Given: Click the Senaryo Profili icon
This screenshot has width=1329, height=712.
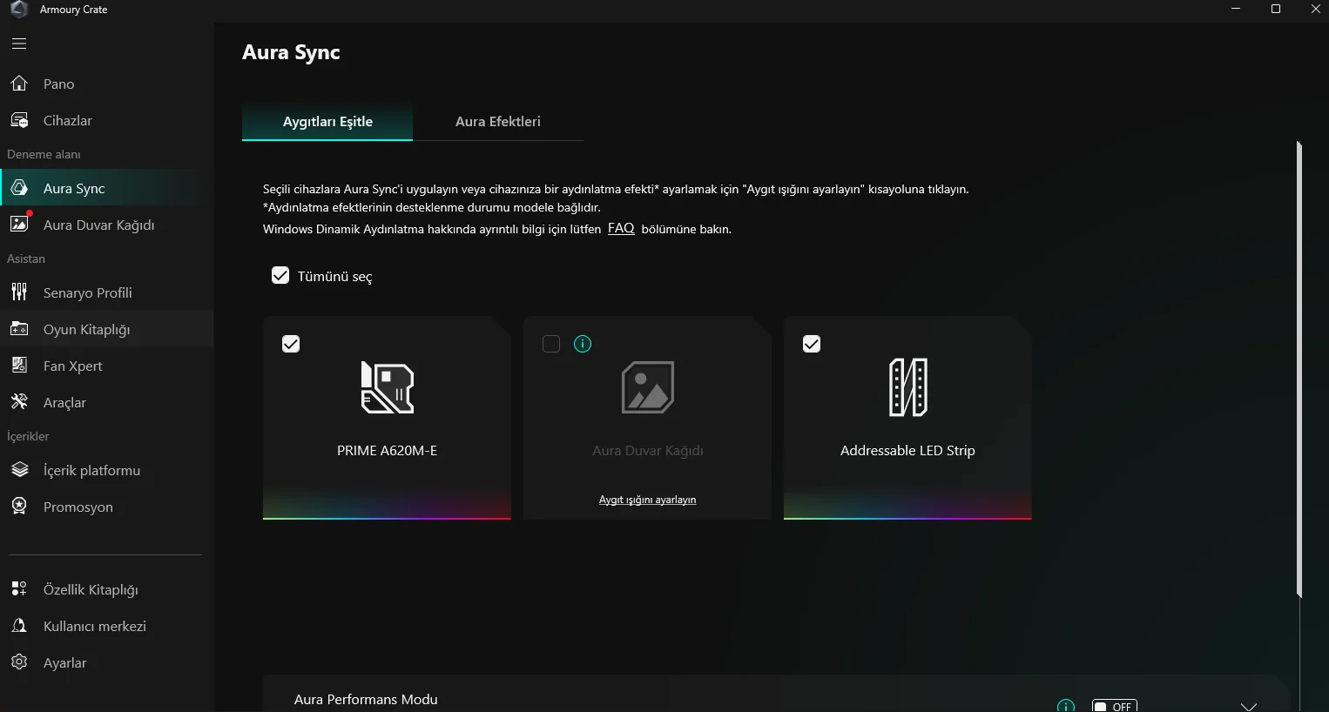Looking at the screenshot, I should tap(19, 292).
